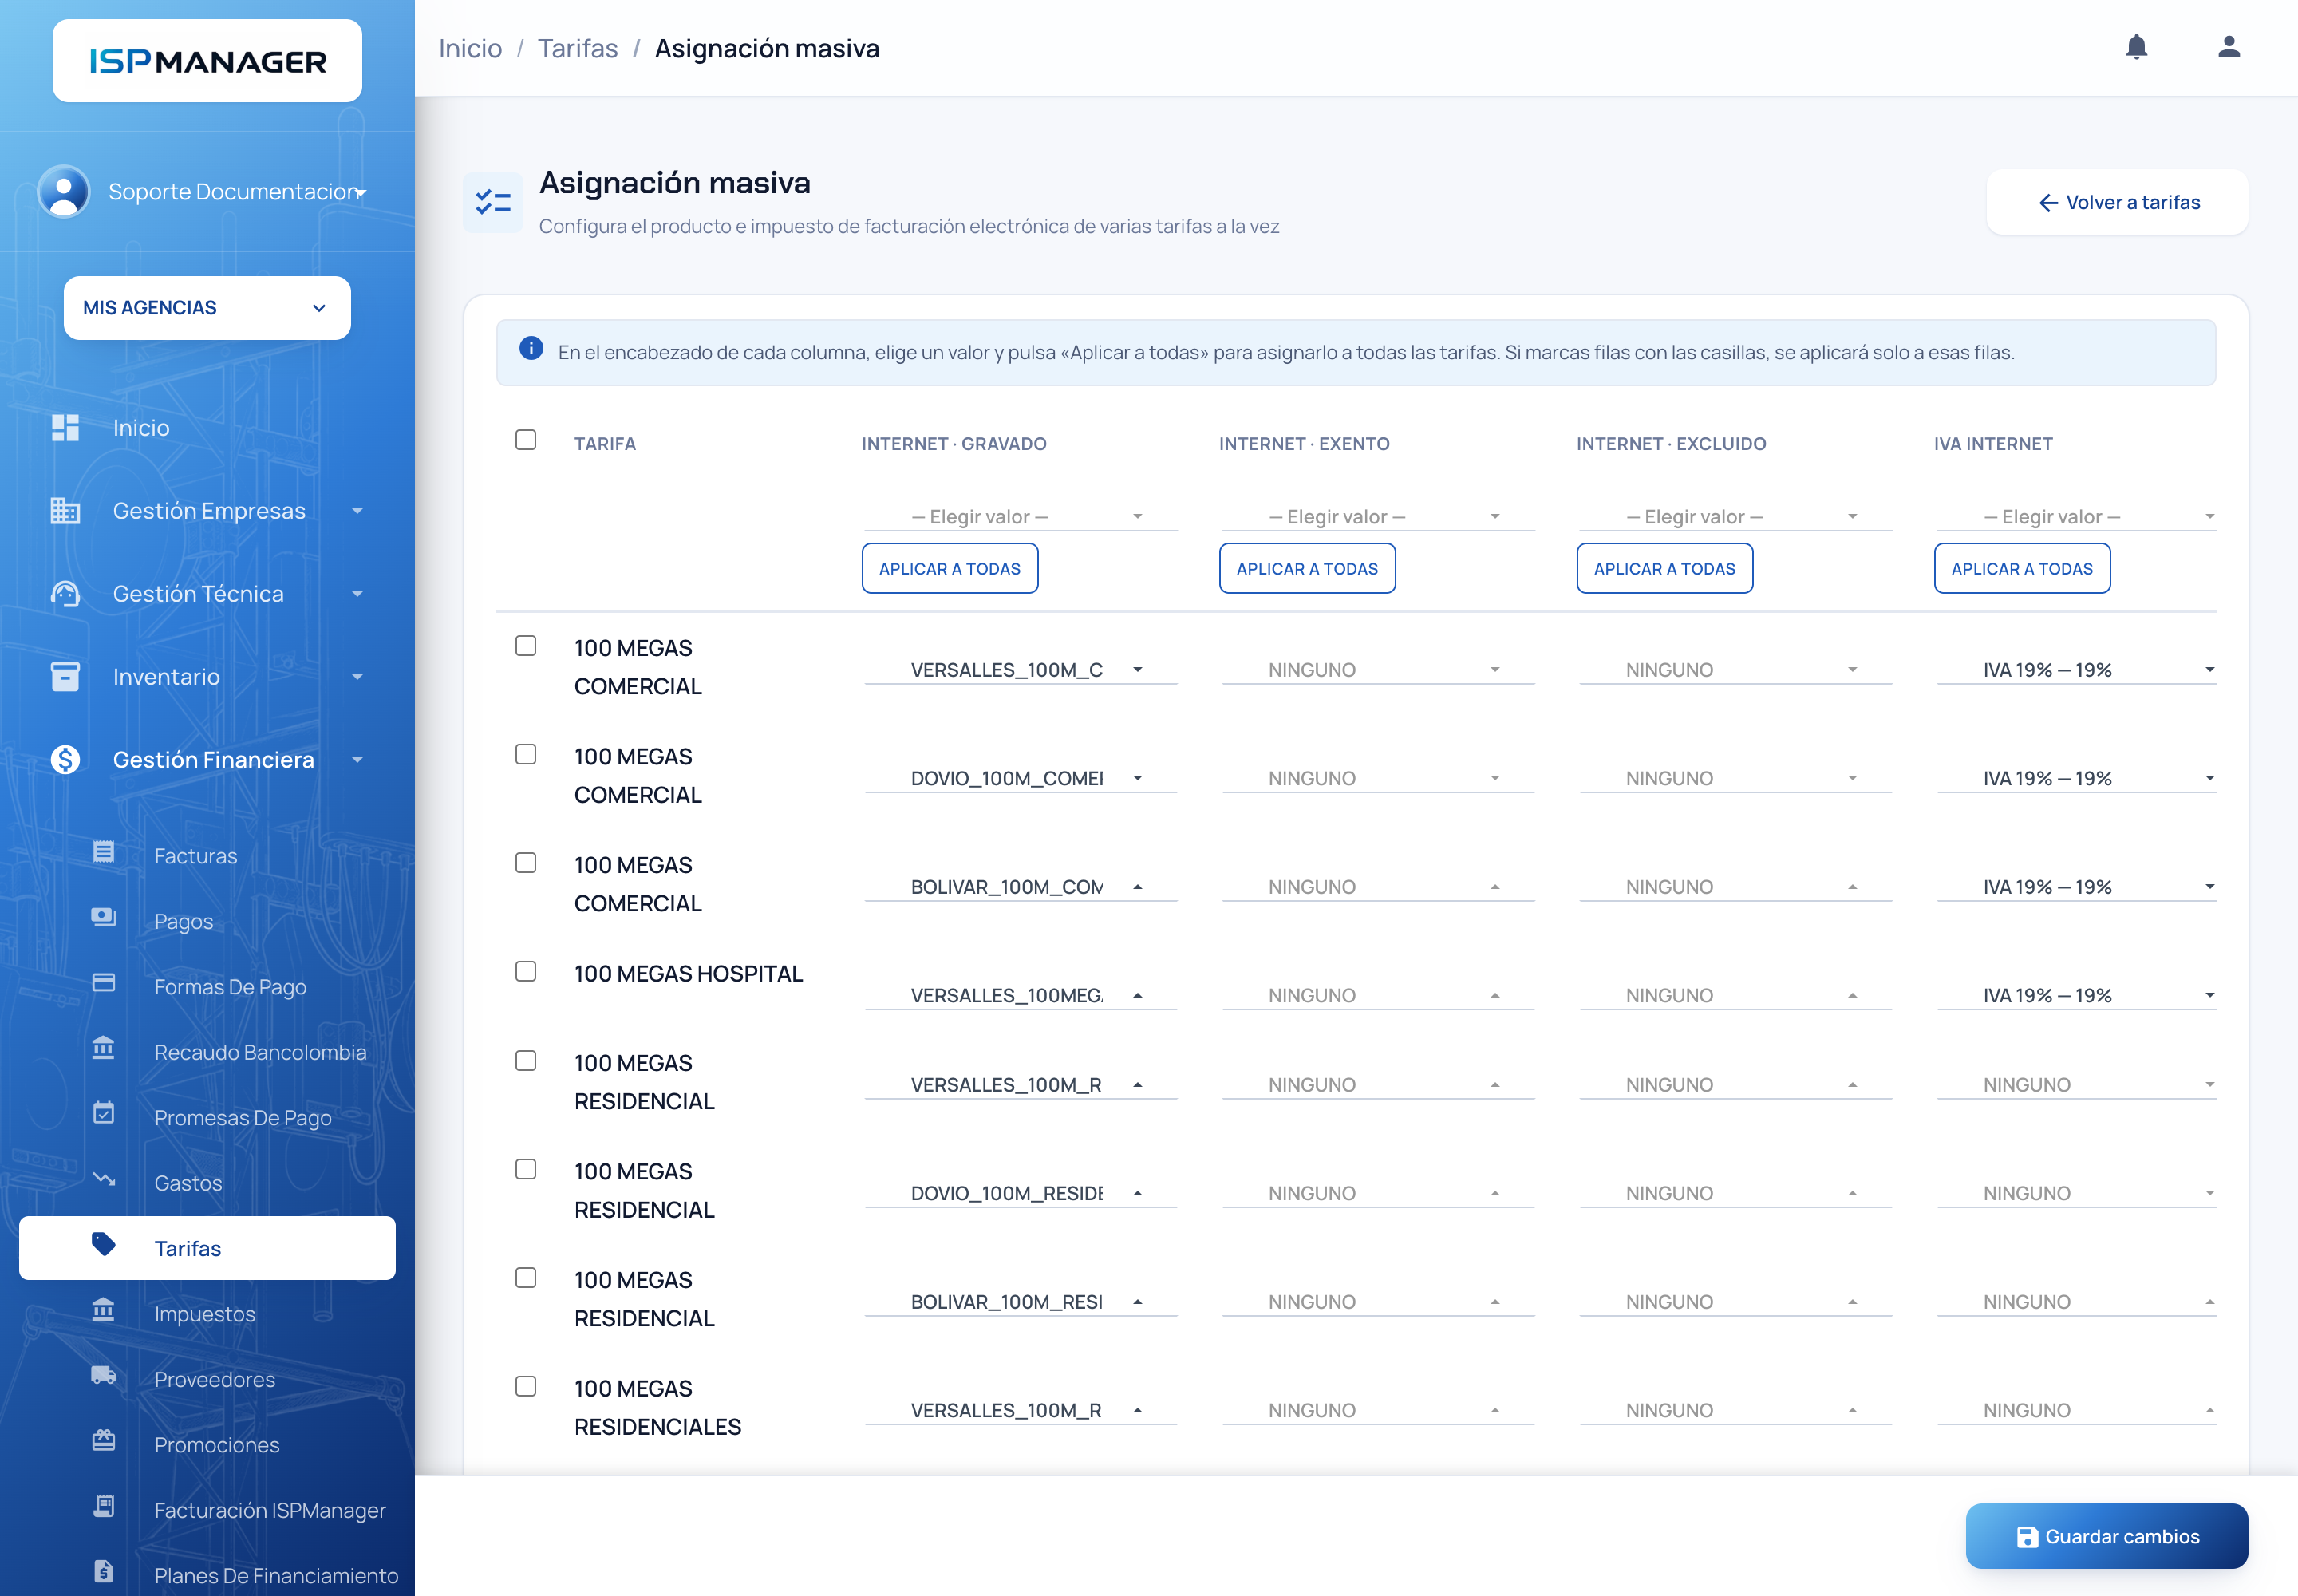Click the Promesas De Pago calendar icon
The image size is (2298, 1596).
(x=104, y=1113)
